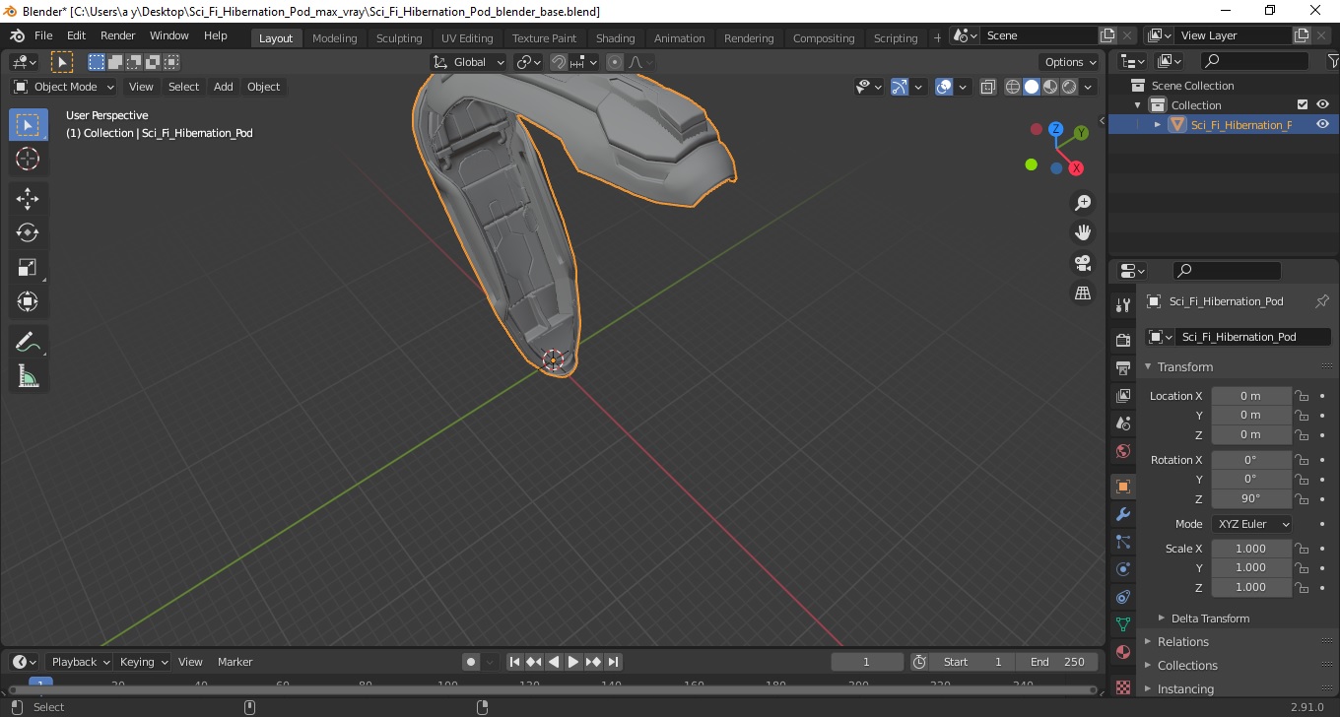Switch to Modeling workspace tab

tap(334, 37)
